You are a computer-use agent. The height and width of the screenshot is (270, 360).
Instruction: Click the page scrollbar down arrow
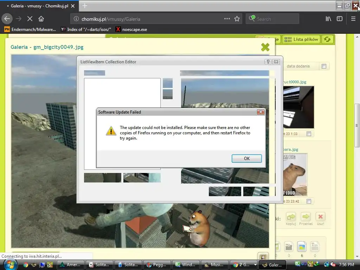[357, 256]
